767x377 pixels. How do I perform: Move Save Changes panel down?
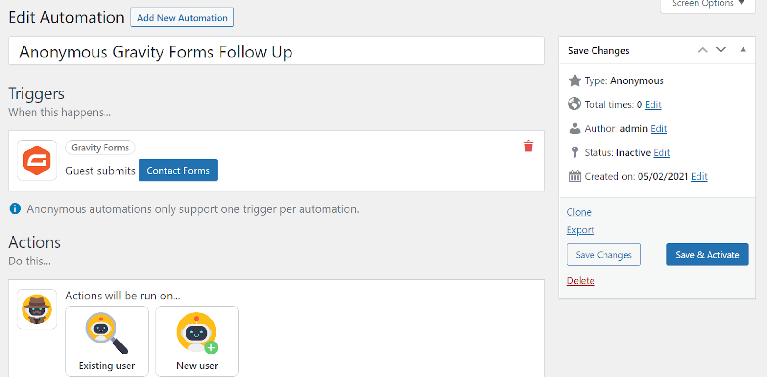click(x=721, y=50)
